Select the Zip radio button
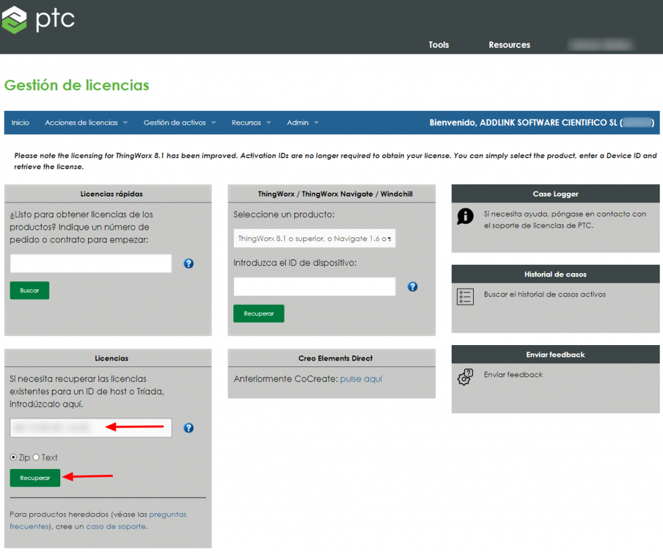The width and height of the screenshot is (663, 552). pyautogui.click(x=14, y=457)
